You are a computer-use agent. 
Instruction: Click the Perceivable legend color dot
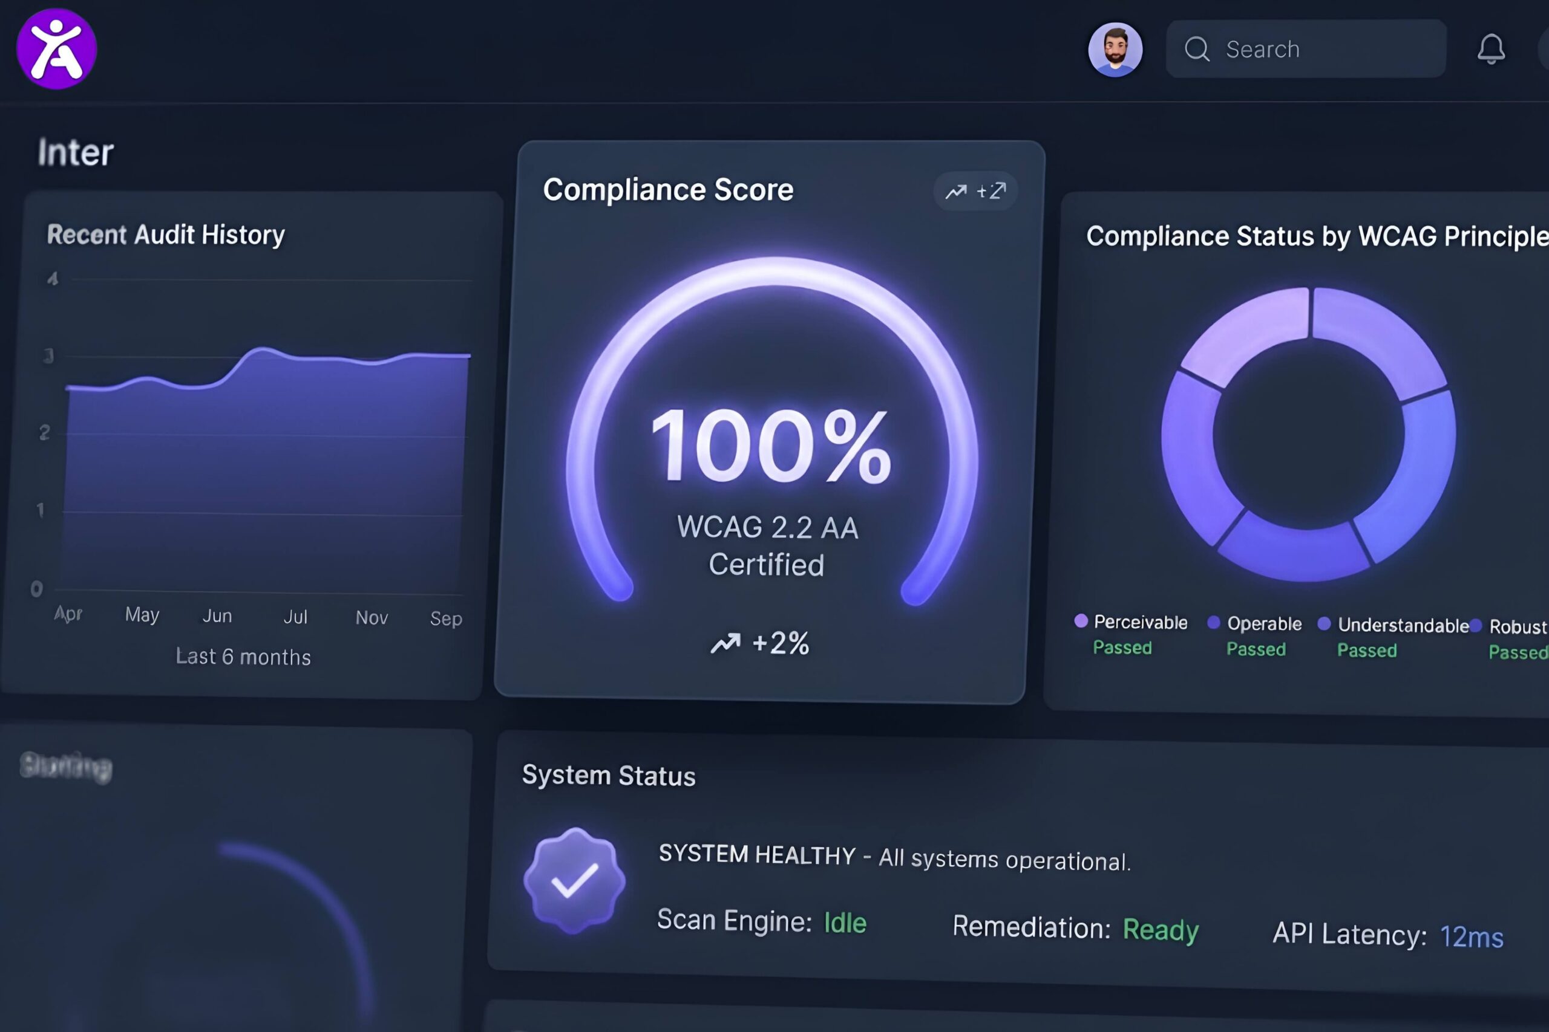(x=1081, y=621)
